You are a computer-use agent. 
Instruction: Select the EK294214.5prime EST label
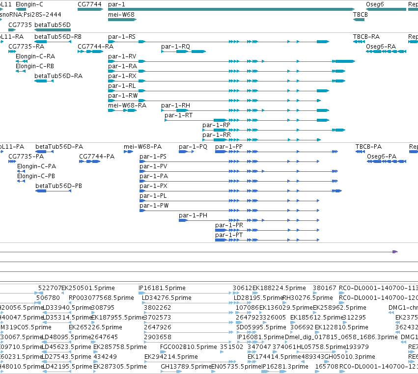pos(171,357)
